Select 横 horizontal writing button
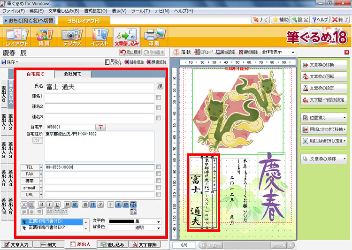The height and width of the screenshot is (250, 352). tap(67, 205)
